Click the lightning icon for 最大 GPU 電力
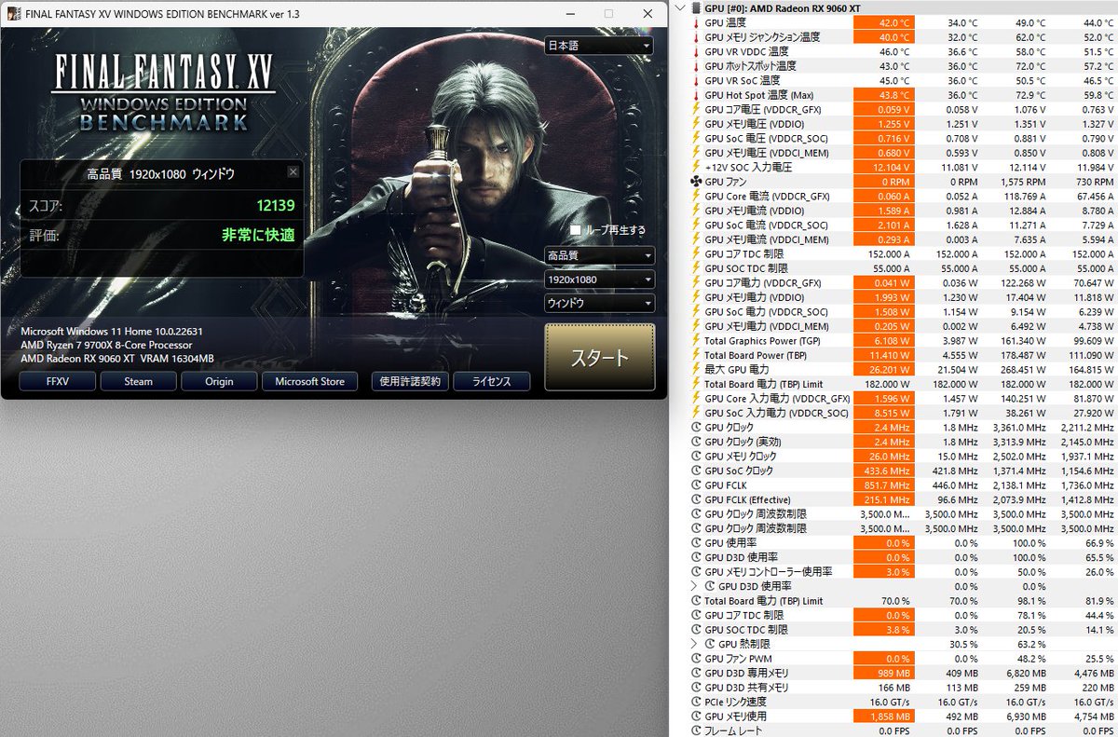The image size is (1118, 737). [x=695, y=370]
